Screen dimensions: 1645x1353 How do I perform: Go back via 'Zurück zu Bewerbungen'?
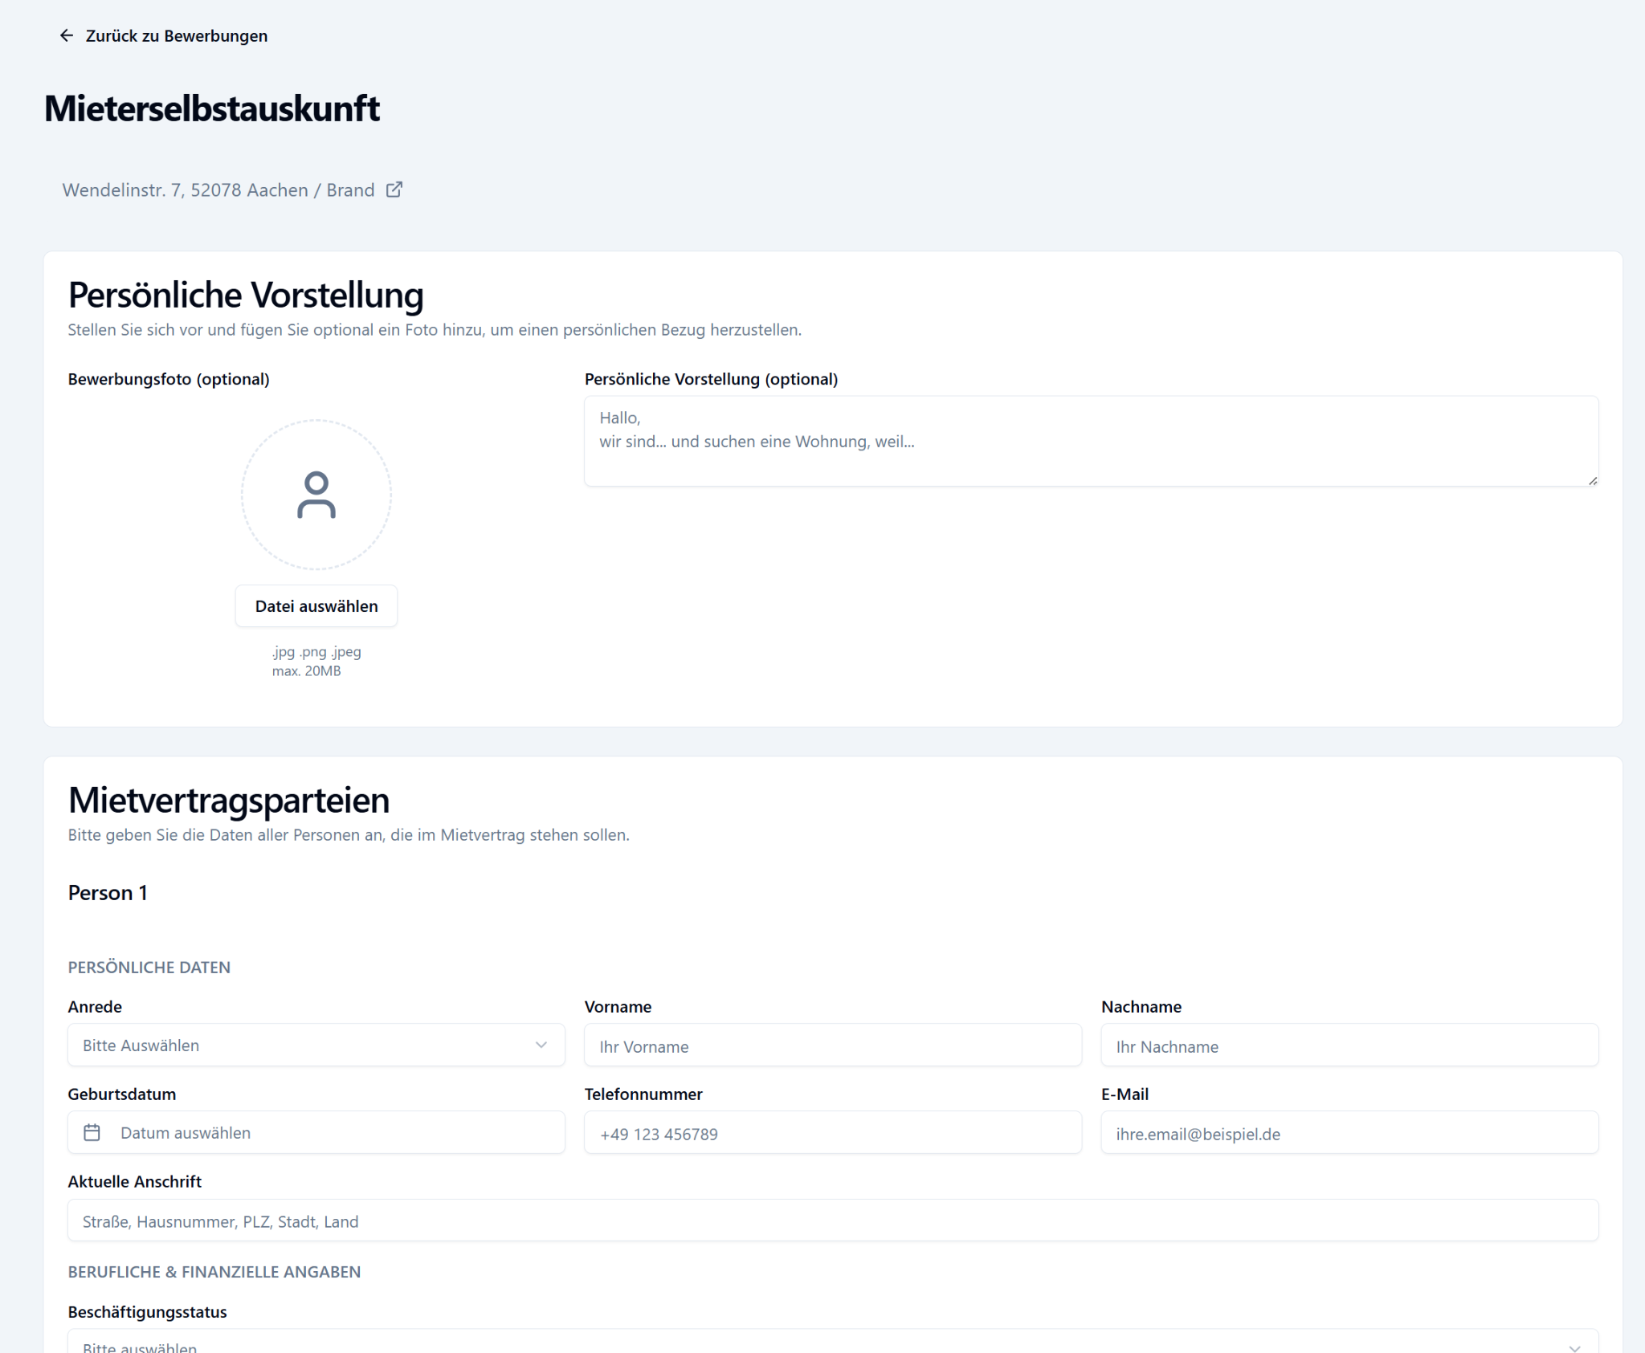pyautogui.click(x=177, y=36)
